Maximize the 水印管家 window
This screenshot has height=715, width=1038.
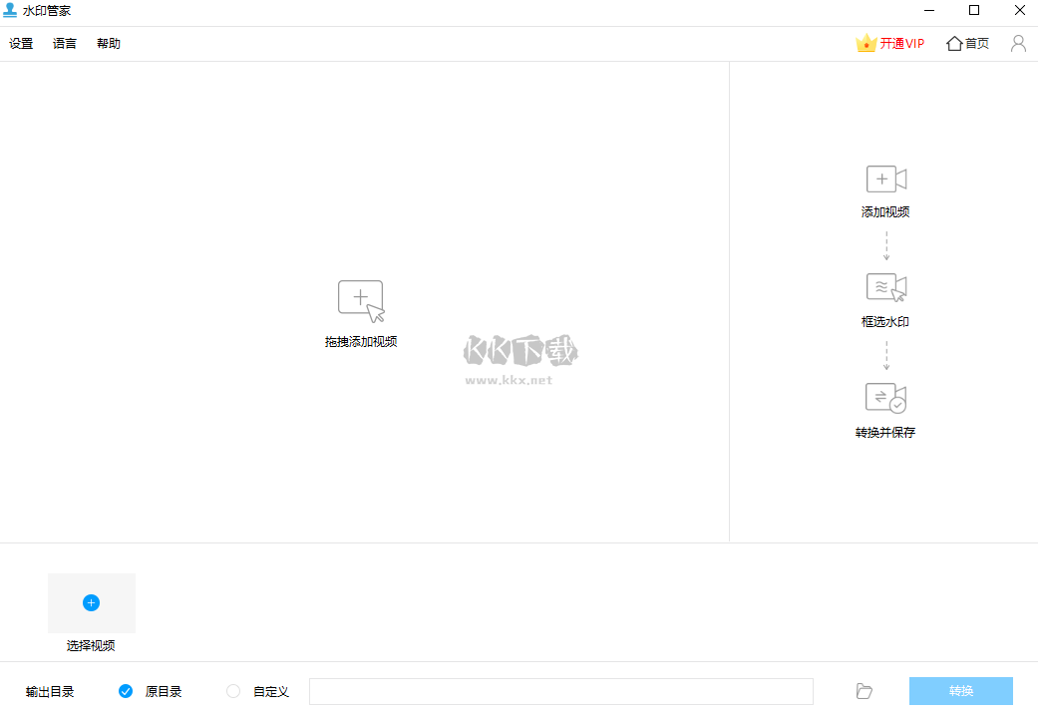(x=974, y=10)
